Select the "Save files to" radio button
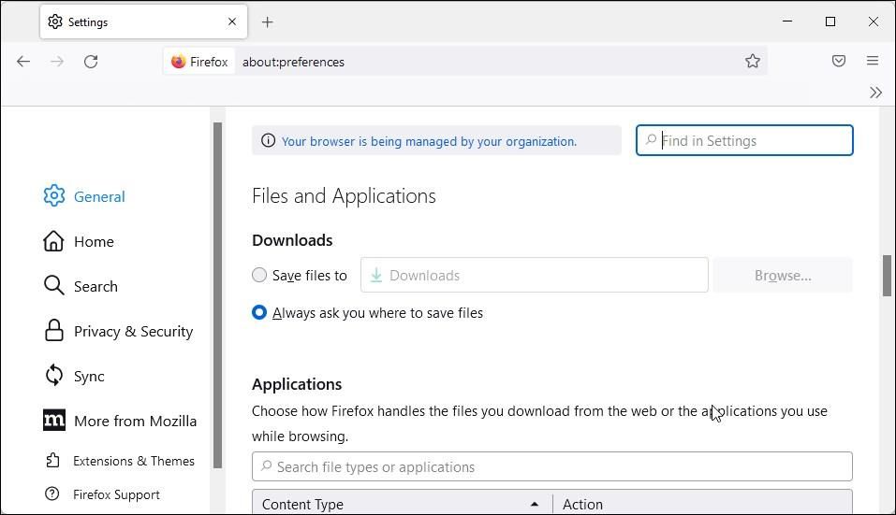 point(259,275)
